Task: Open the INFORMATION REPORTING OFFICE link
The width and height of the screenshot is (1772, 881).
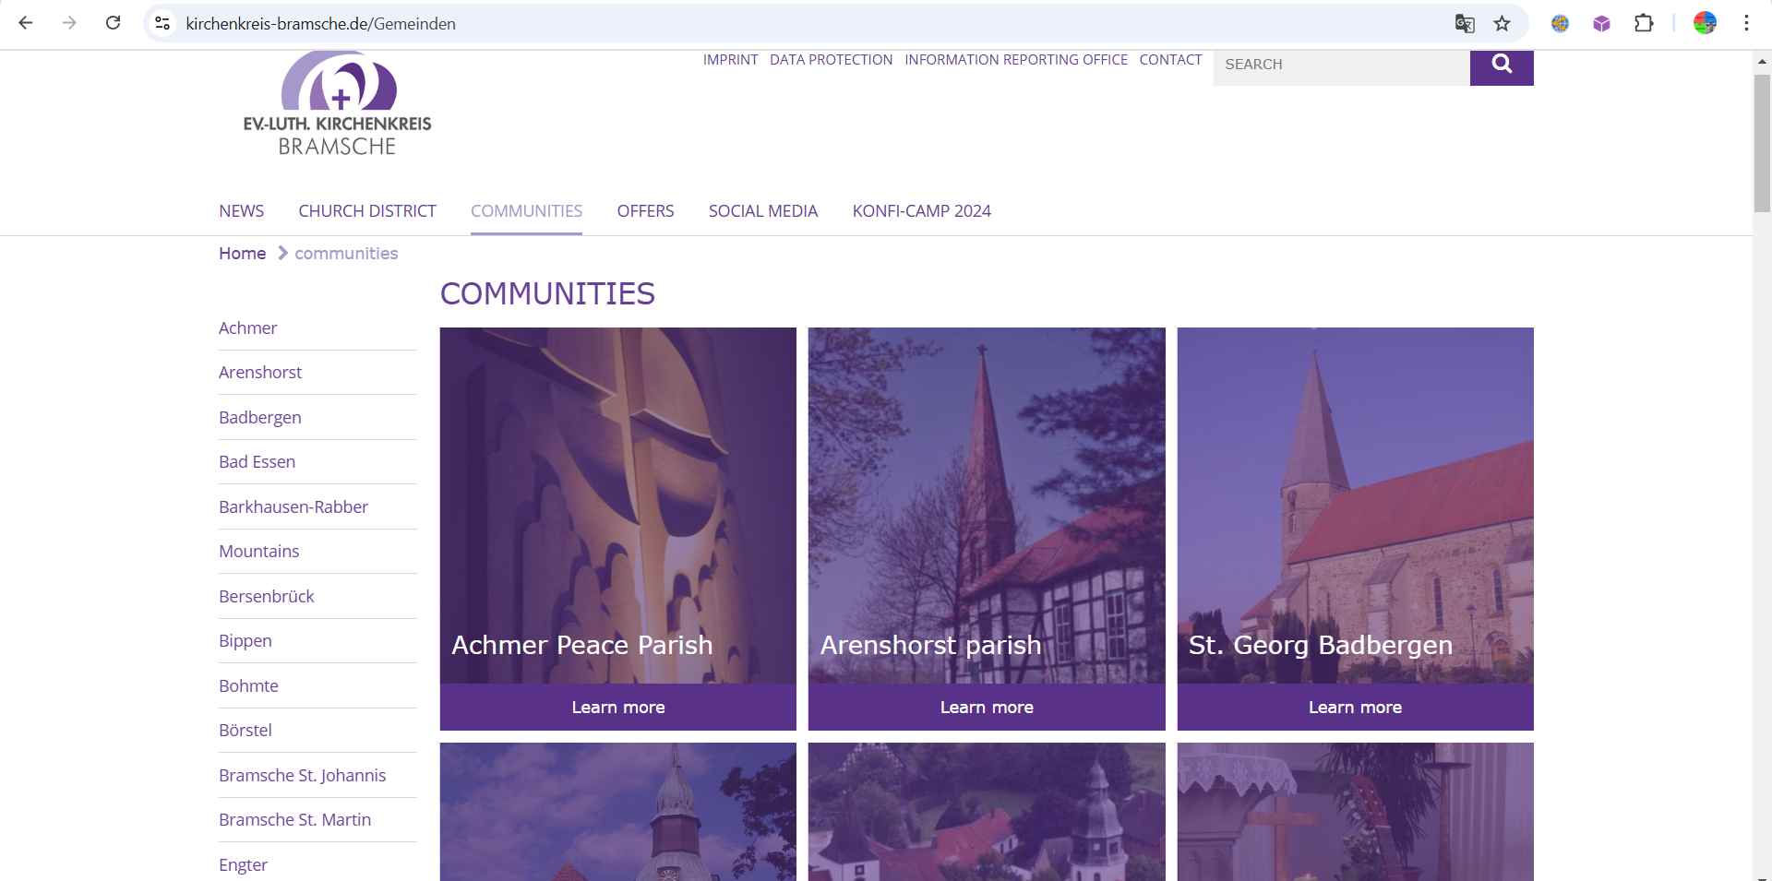Action: (1016, 60)
